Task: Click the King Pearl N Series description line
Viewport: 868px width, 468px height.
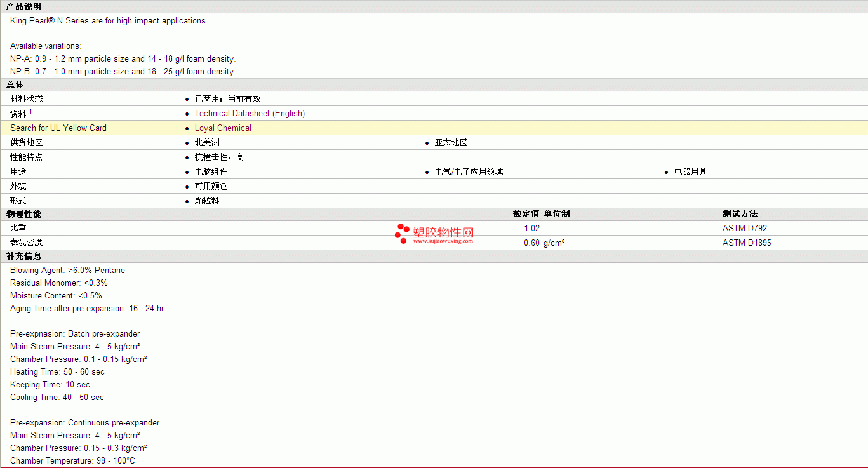Action: click(x=109, y=20)
